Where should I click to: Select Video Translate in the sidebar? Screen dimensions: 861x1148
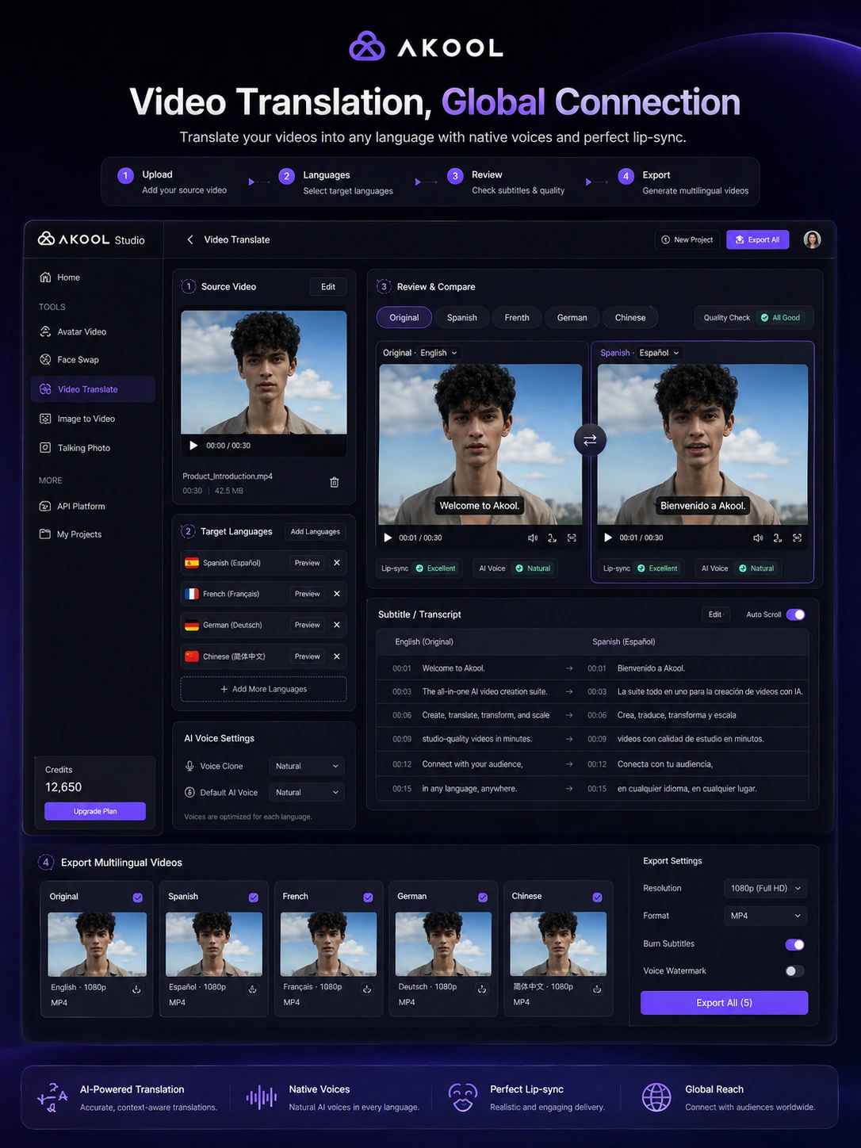[93, 389]
